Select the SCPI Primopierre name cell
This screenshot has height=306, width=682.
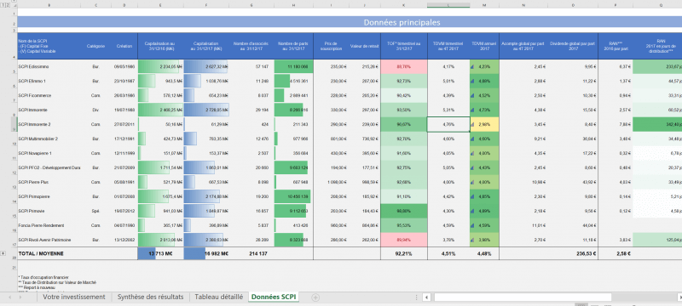point(49,196)
